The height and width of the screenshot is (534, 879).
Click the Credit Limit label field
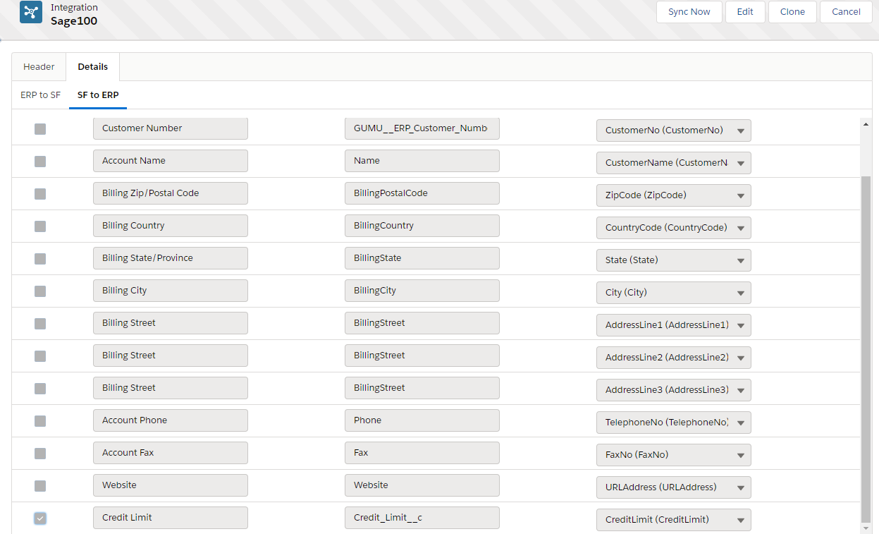pos(170,518)
